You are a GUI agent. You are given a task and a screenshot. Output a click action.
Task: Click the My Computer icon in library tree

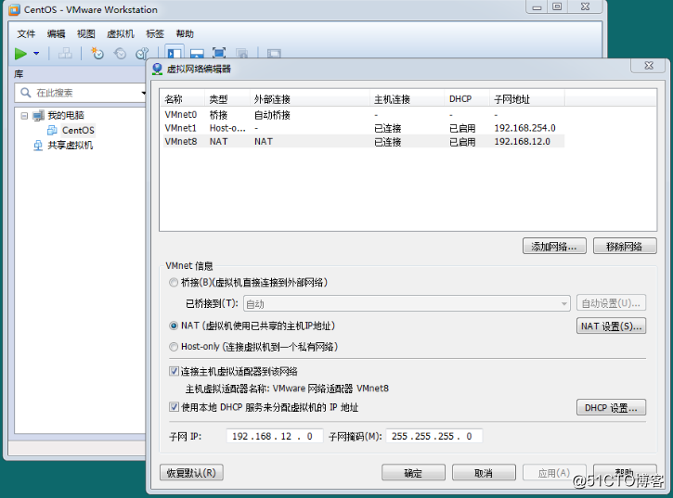pyautogui.click(x=39, y=115)
